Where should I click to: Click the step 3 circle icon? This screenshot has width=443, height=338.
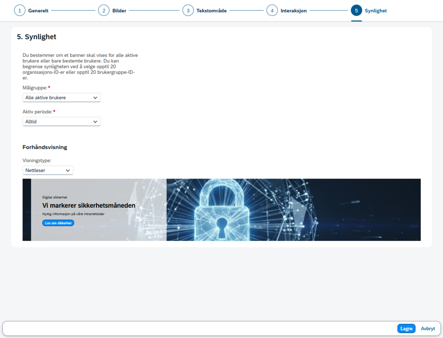coord(188,10)
